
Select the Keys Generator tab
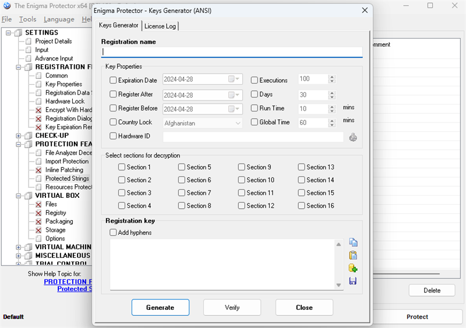pyautogui.click(x=119, y=25)
